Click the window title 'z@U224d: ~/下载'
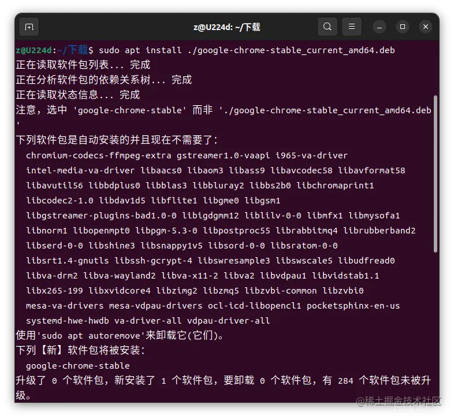The height and width of the screenshot is (419, 454). click(x=226, y=27)
